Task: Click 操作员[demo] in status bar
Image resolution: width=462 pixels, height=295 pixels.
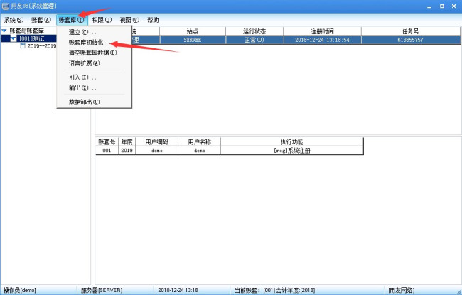Action: click(19, 290)
